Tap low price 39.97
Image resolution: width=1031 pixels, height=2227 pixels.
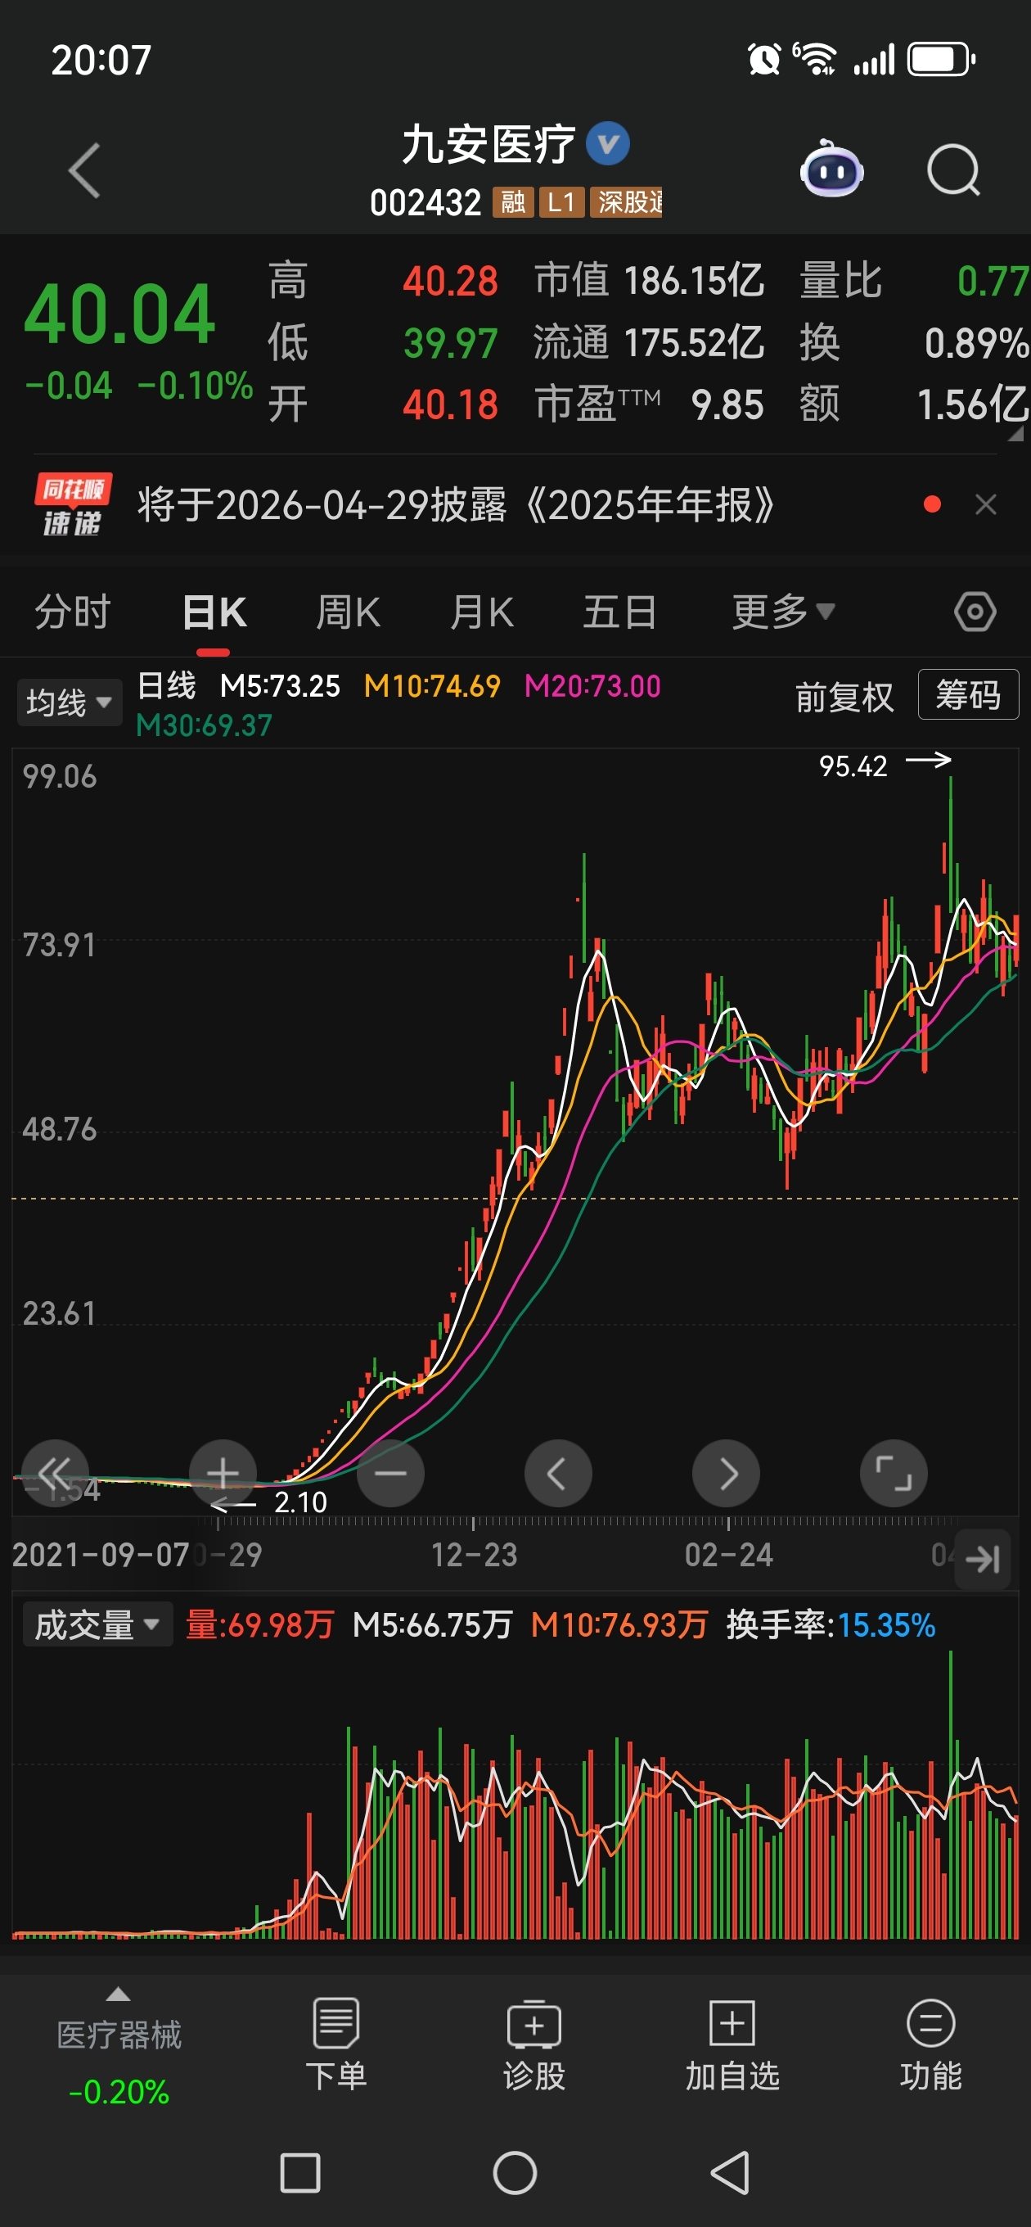[x=450, y=343]
